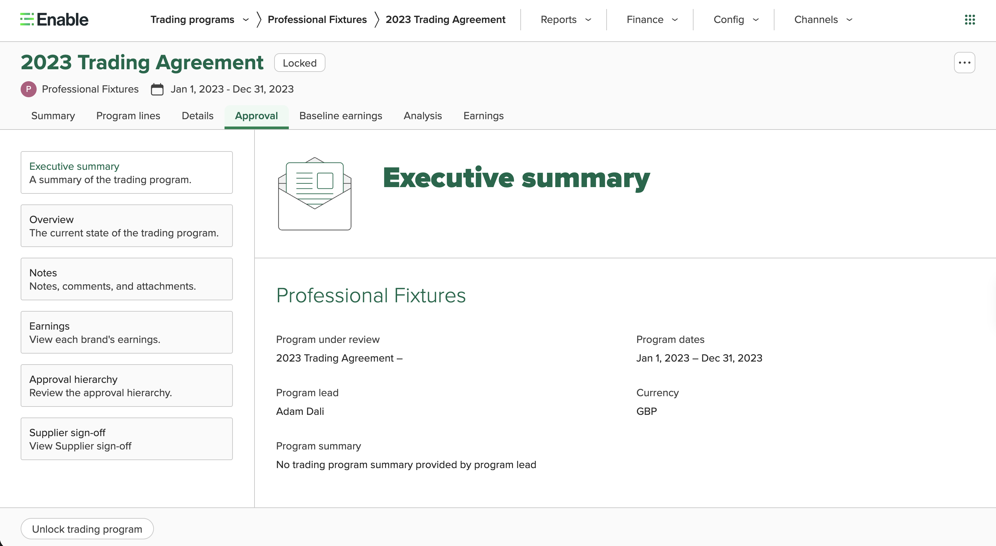Open the Overview sidebar card

pos(127,226)
